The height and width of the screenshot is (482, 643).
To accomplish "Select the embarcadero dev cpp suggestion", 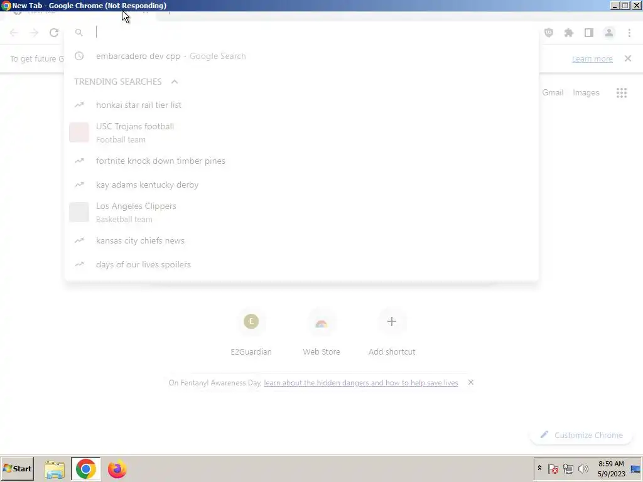I will 301,56.
